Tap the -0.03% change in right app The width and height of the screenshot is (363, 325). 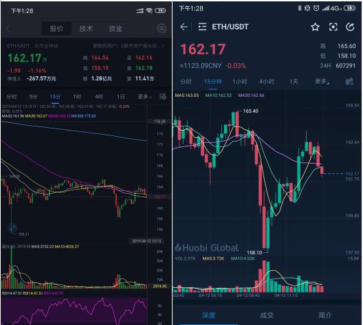(x=236, y=66)
